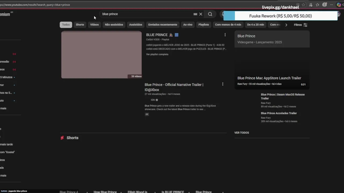344x193 pixels.
Task: Click the 0:31 duration on the Mac trailer
Action: tap(303, 84)
